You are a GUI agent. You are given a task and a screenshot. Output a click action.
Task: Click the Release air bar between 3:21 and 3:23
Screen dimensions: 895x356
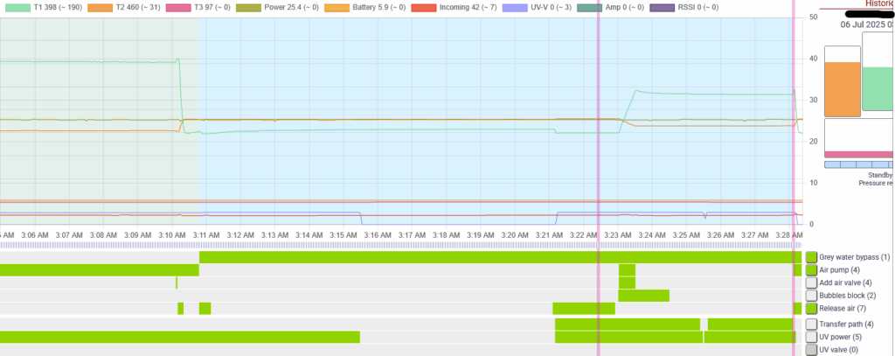(x=584, y=309)
